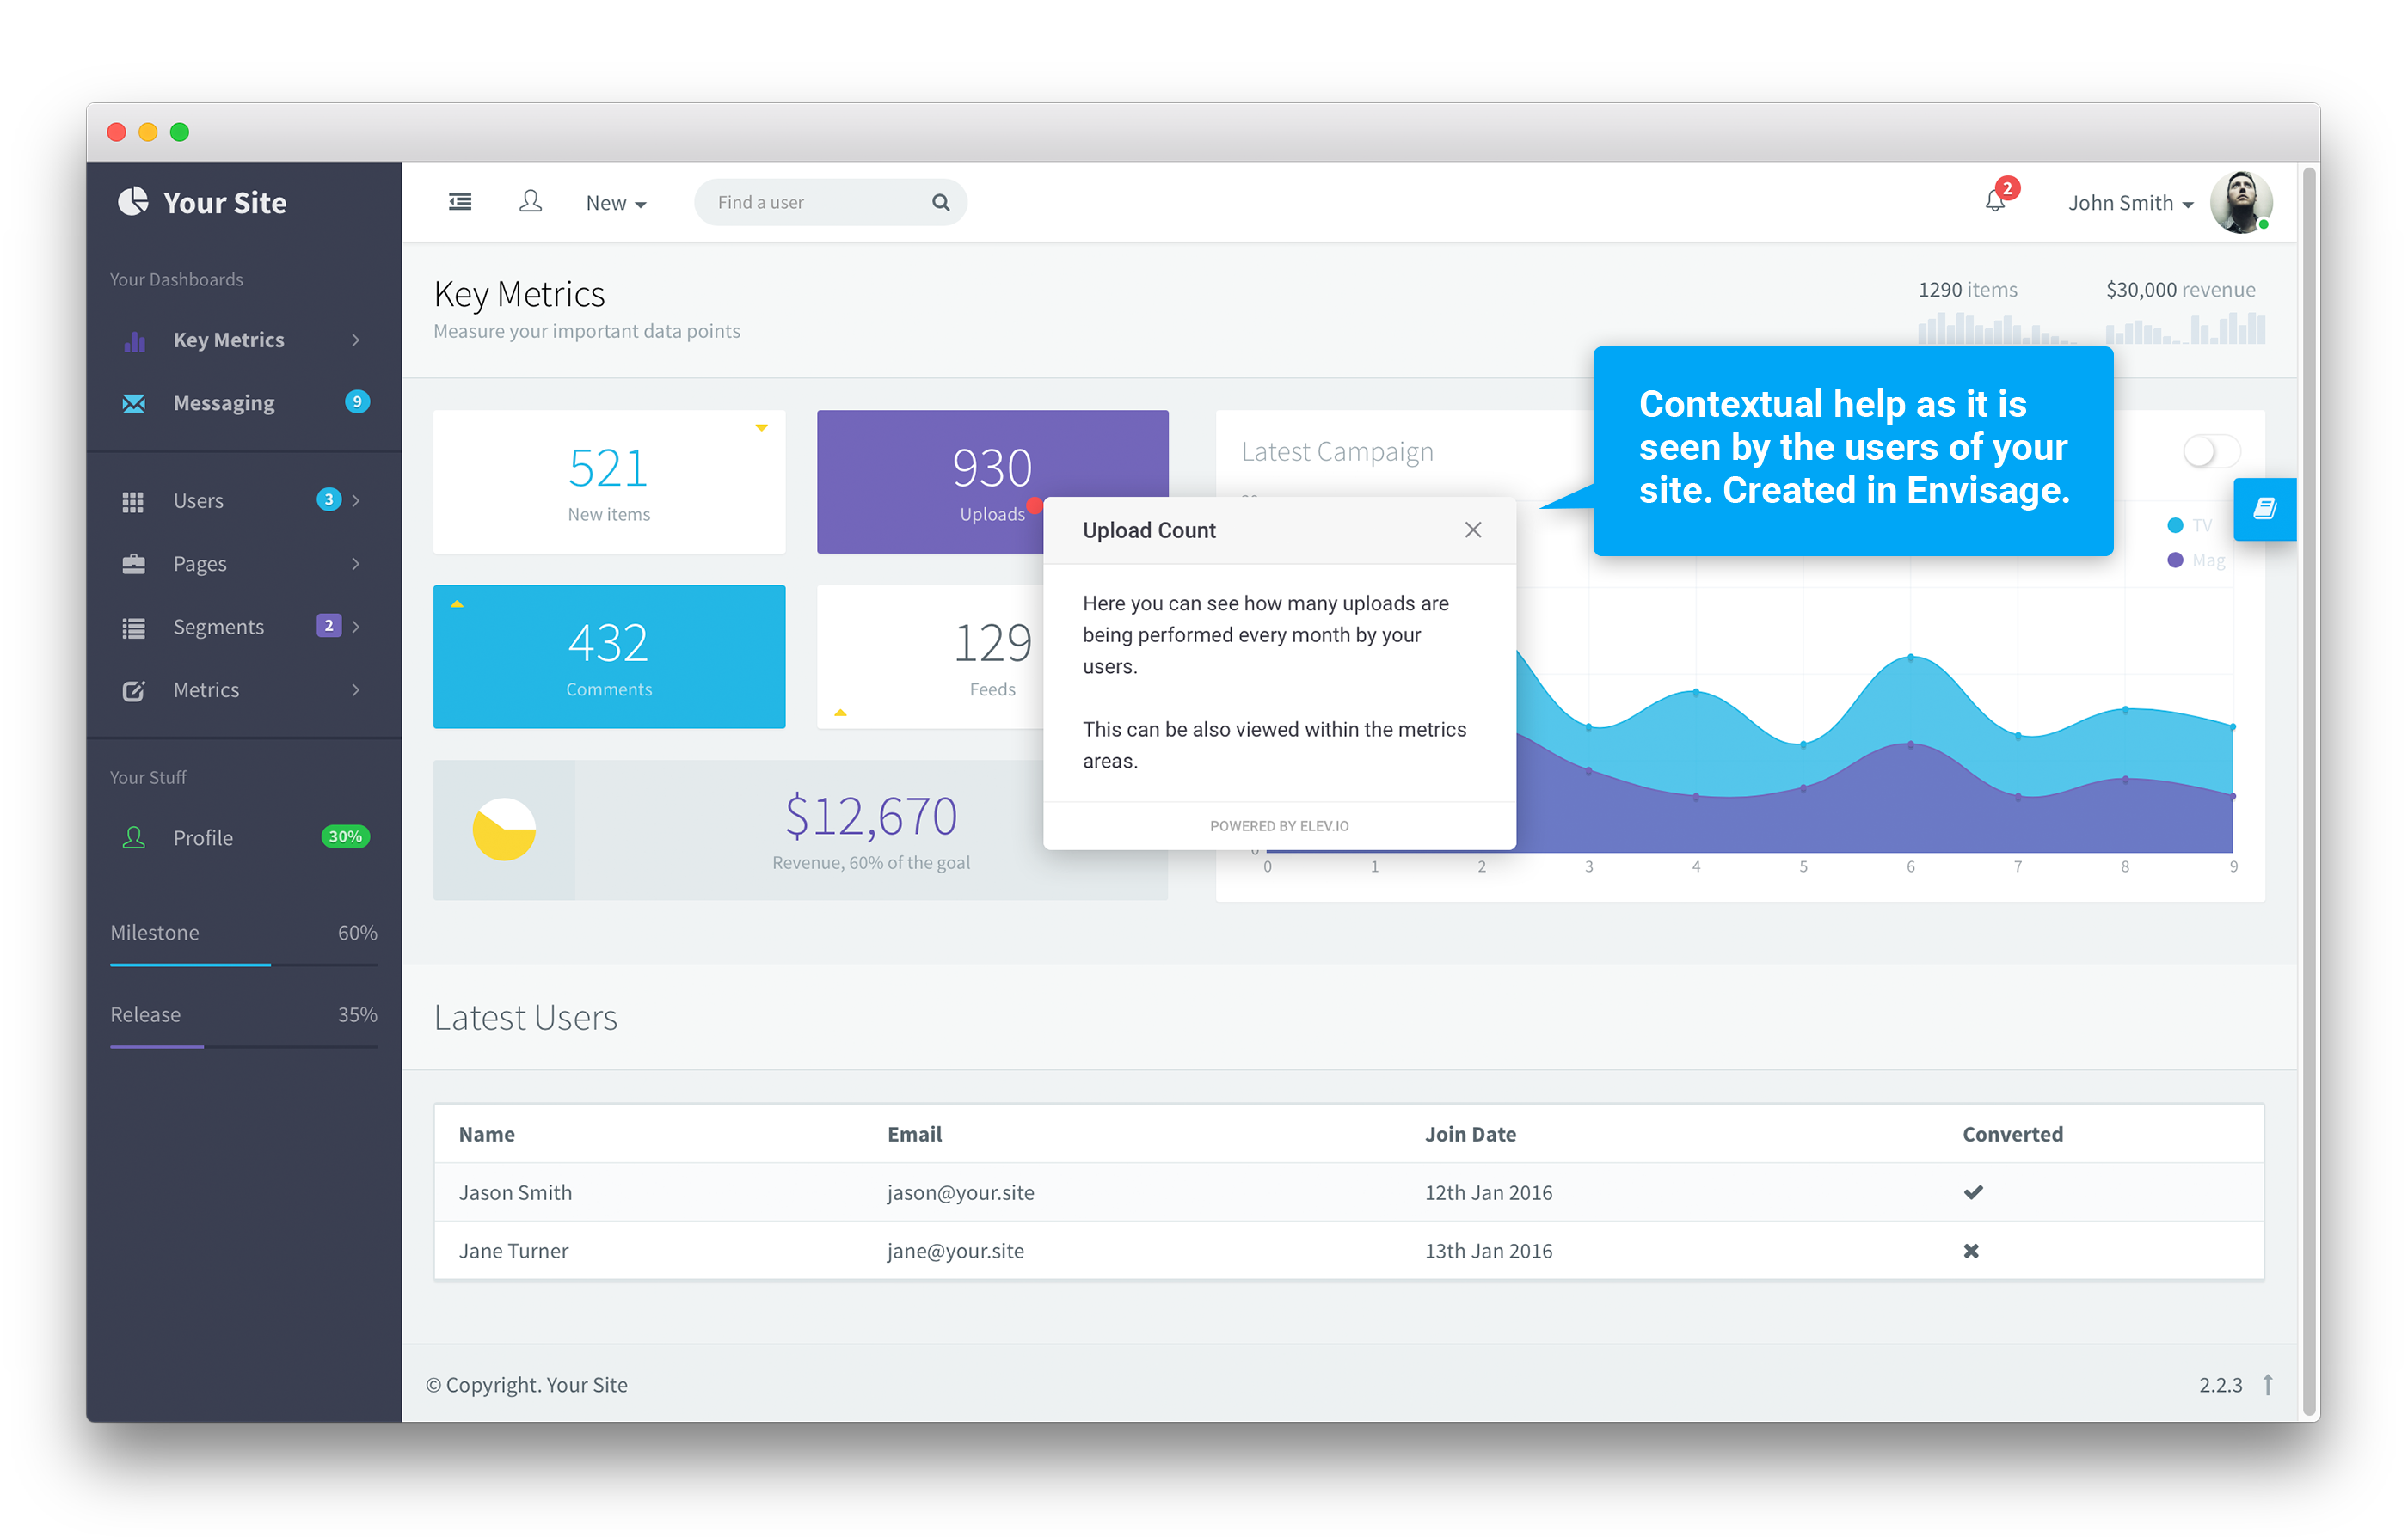Click the scroll-to-top arrow in footer

[x=2268, y=1384]
